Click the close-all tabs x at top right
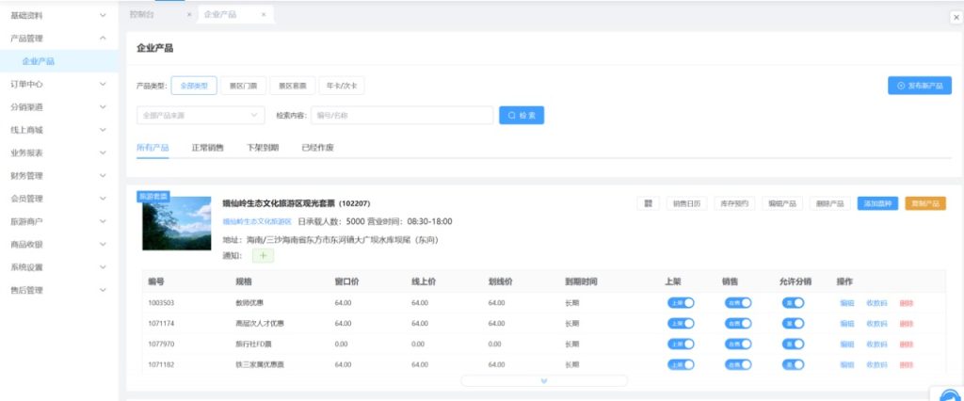Screen dimensions: 964x401 point(956,18)
